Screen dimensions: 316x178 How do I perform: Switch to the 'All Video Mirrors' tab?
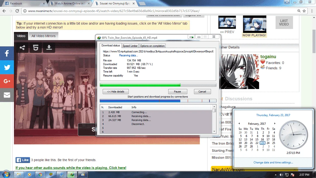point(43,36)
